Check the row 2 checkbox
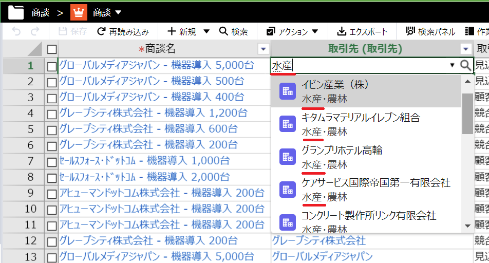Viewport: 489px width, 263px height. click(52, 82)
